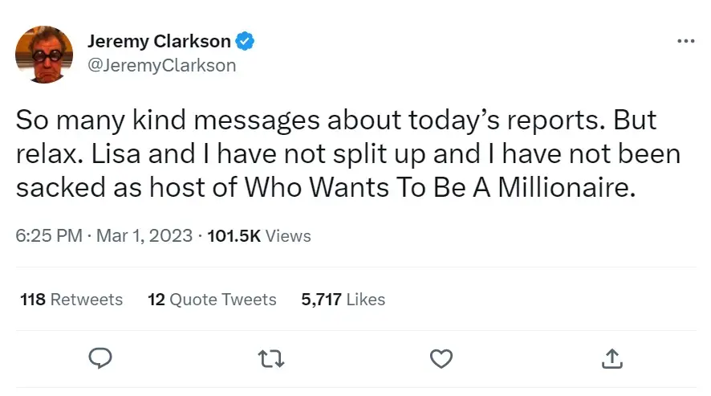The width and height of the screenshot is (711, 396).
Task: Open Jeremy Clarkson's profile picture
Action: coord(44,54)
